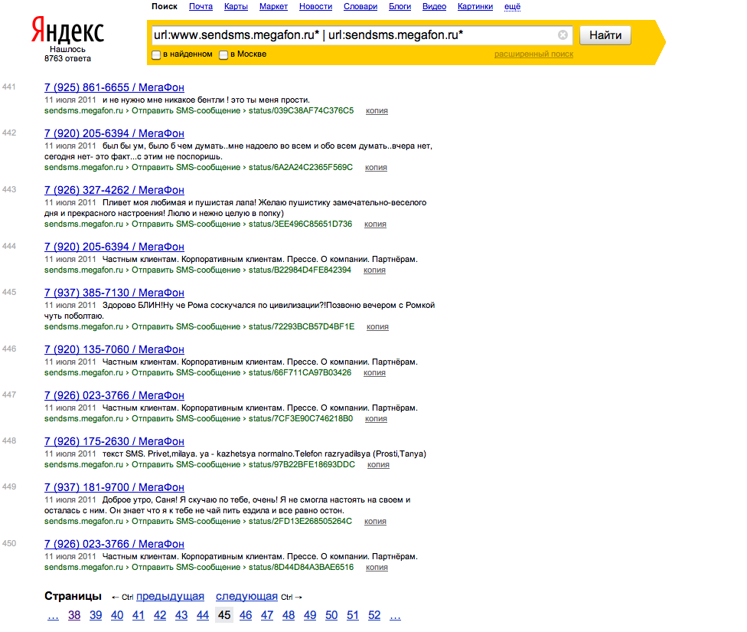Open the Видео menu link
The height and width of the screenshot is (632, 747).
[x=434, y=7]
